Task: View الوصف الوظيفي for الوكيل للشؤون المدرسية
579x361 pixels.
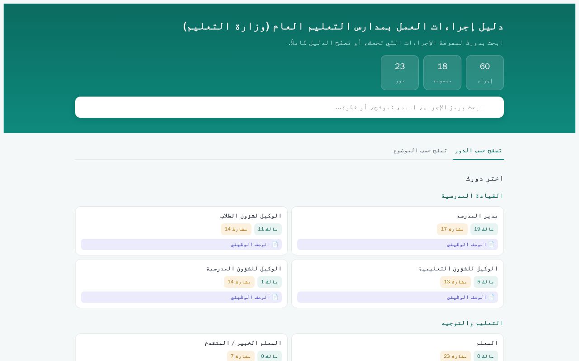Action: (x=181, y=297)
